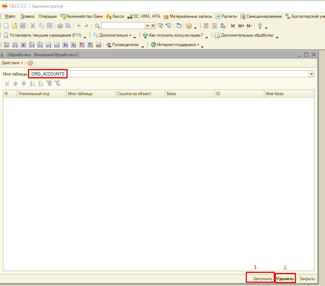The width and height of the screenshot is (325, 286).
Task: Open the 'Интернет-поддержка' dropdown
Action: (175, 45)
